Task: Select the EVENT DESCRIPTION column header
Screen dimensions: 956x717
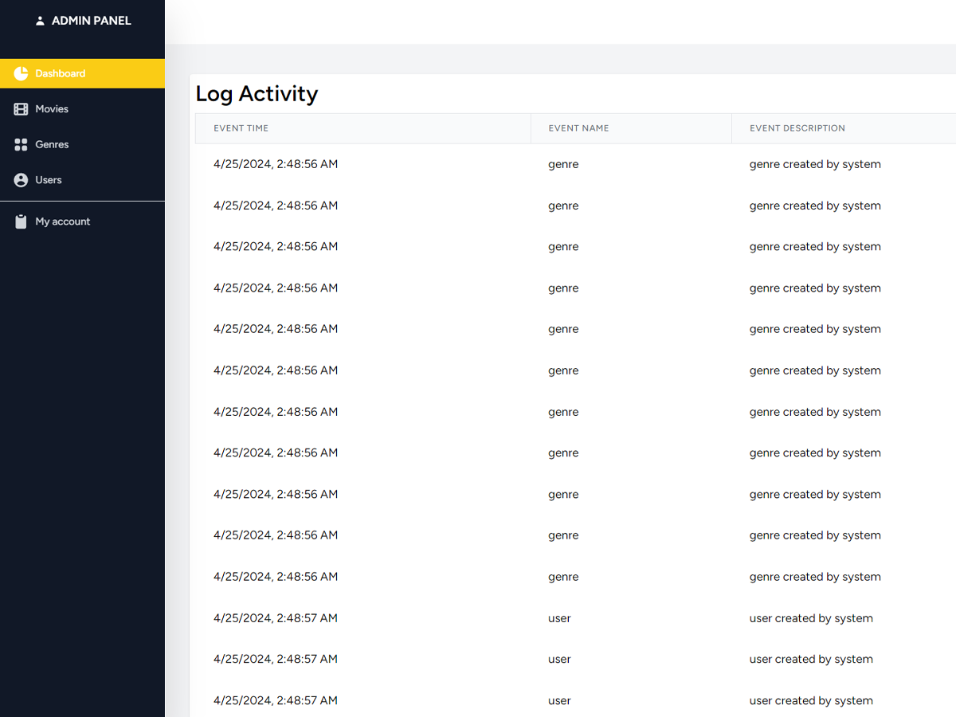Action: (797, 128)
